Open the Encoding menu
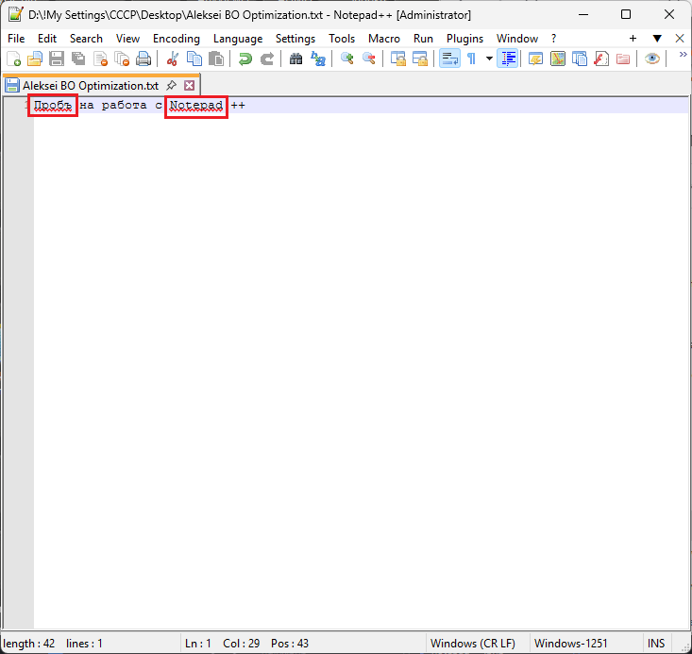 click(x=177, y=39)
